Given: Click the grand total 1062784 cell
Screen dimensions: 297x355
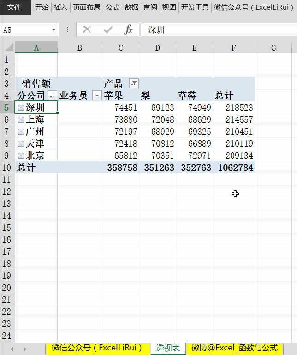Looking at the screenshot, I should click(x=234, y=168).
